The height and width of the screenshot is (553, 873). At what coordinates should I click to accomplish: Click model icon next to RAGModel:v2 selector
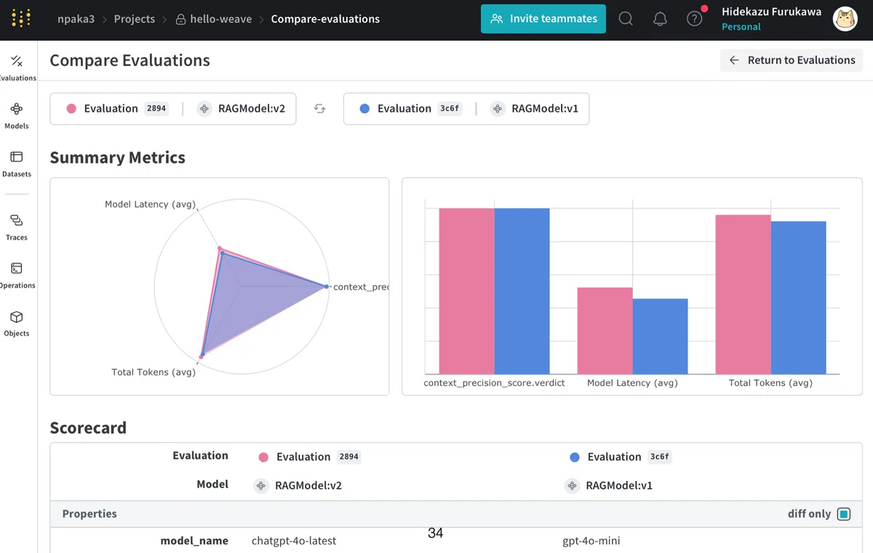point(204,108)
